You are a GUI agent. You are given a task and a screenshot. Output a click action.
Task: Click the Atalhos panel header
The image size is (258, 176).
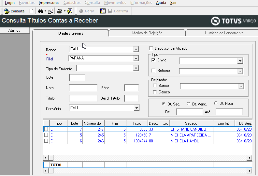coord(14,30)
